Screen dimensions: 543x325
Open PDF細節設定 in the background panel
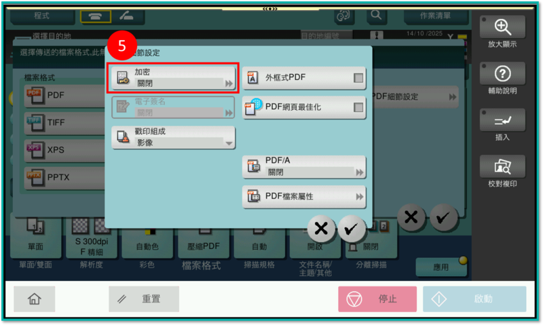[x=415, y=97]
